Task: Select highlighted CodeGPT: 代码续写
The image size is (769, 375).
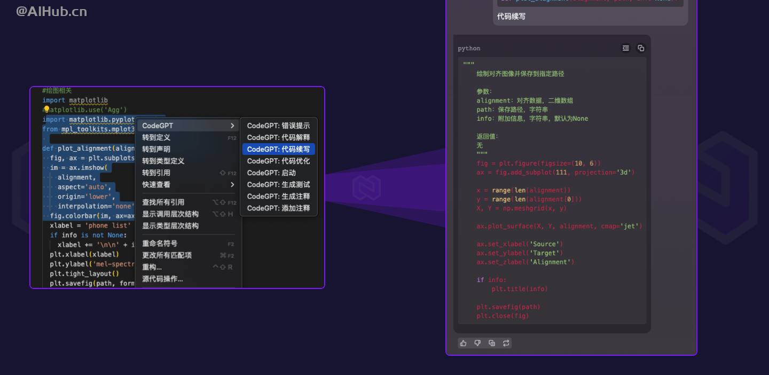Action: 279,149
